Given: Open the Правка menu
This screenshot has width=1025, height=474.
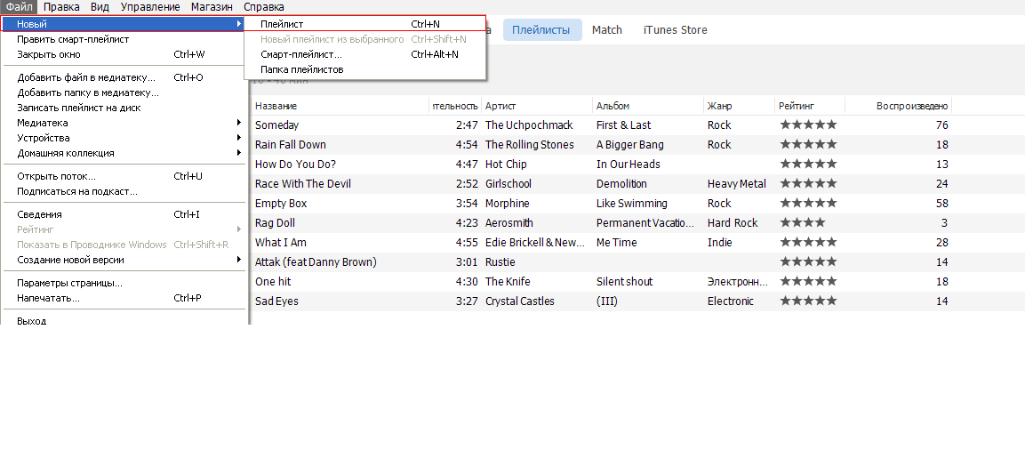Looking at the screenshot, I should point(61,7).
